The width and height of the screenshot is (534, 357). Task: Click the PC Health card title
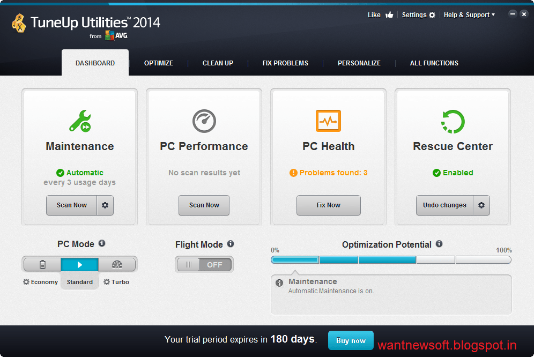pyautogui.click(x=328, y=146)
